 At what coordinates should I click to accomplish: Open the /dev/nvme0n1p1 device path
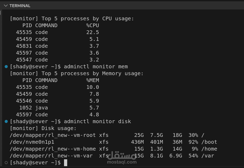[32, 142]
